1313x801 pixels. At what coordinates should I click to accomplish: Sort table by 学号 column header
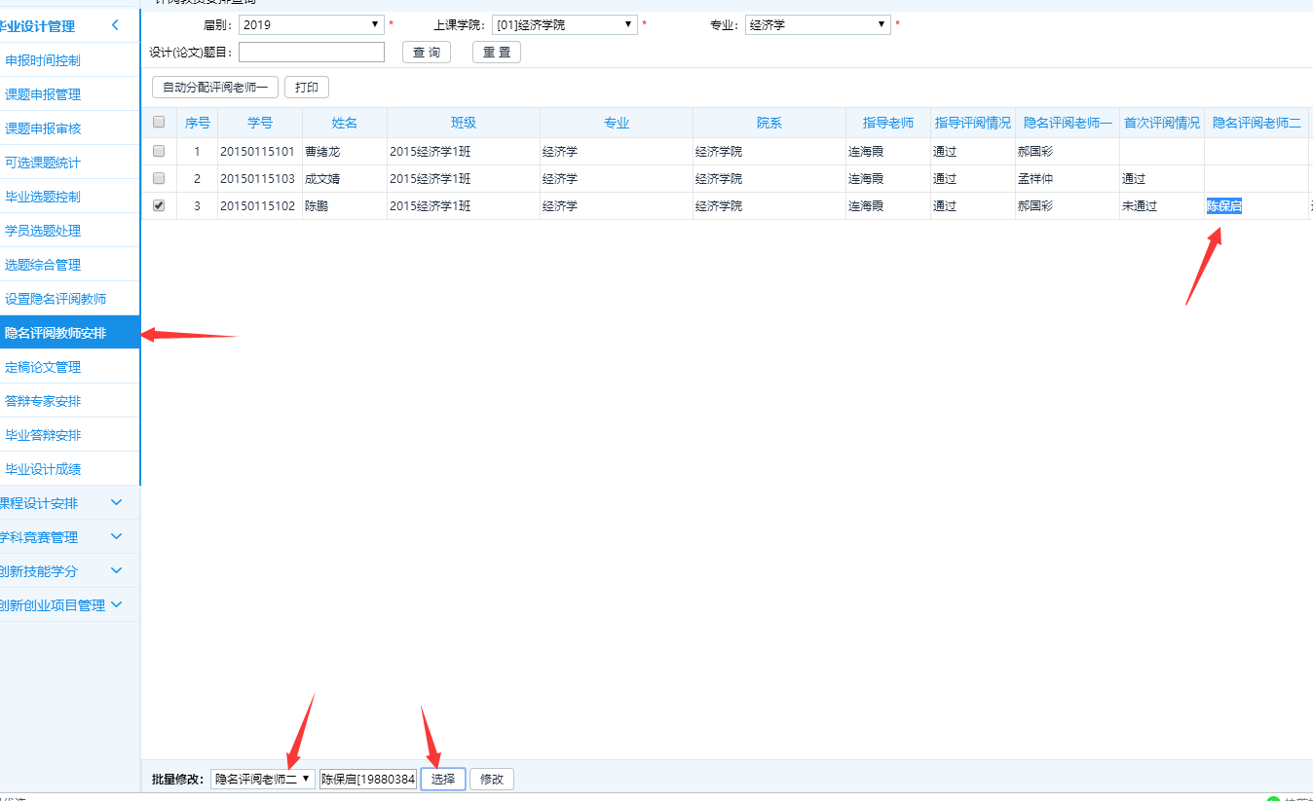click(259, 123)
